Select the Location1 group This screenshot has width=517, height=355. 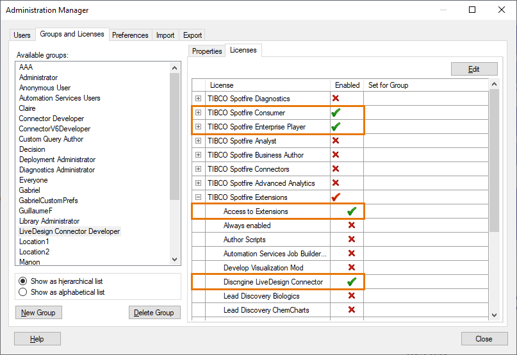point(34,241)
